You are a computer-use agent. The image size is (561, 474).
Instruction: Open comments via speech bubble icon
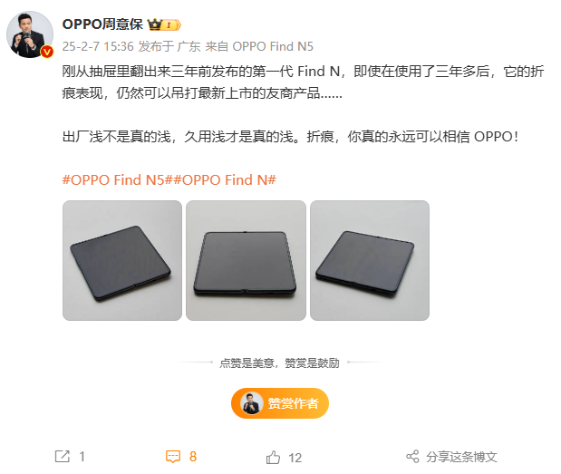pos(173,457)
